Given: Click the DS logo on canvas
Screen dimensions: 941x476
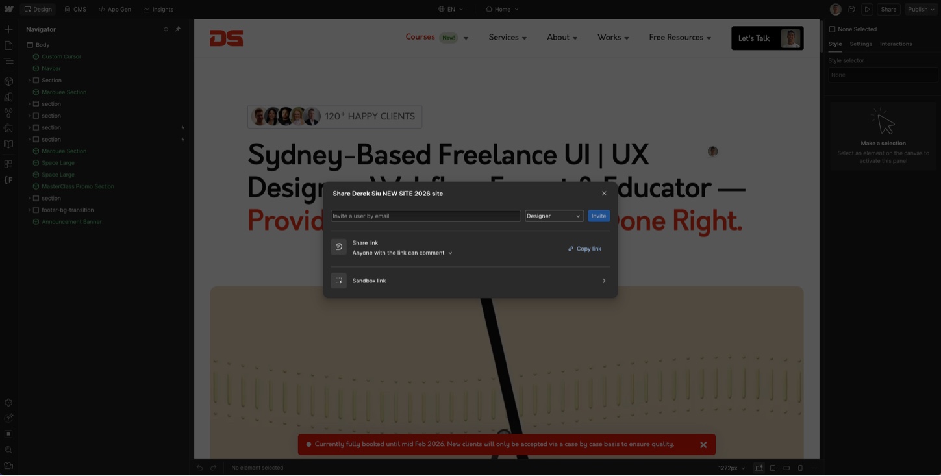Looking at the screenshot, I should pos(226,38).
